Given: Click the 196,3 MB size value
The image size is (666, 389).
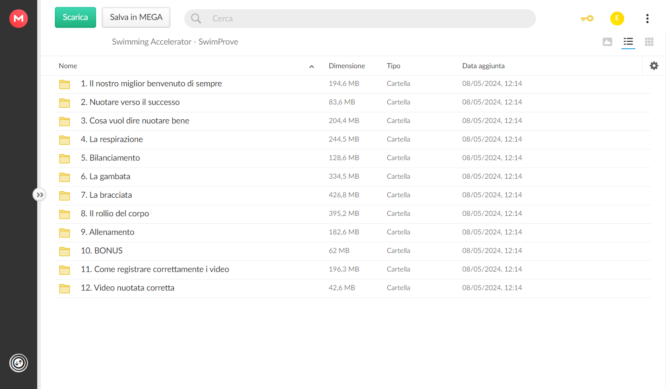Looking at the screenshot, I should tap(344, 269).
